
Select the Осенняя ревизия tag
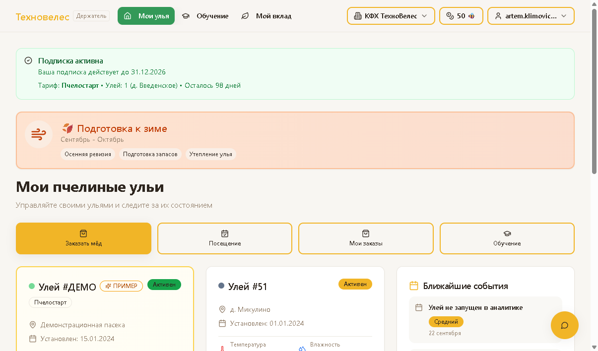click(88, 154)
